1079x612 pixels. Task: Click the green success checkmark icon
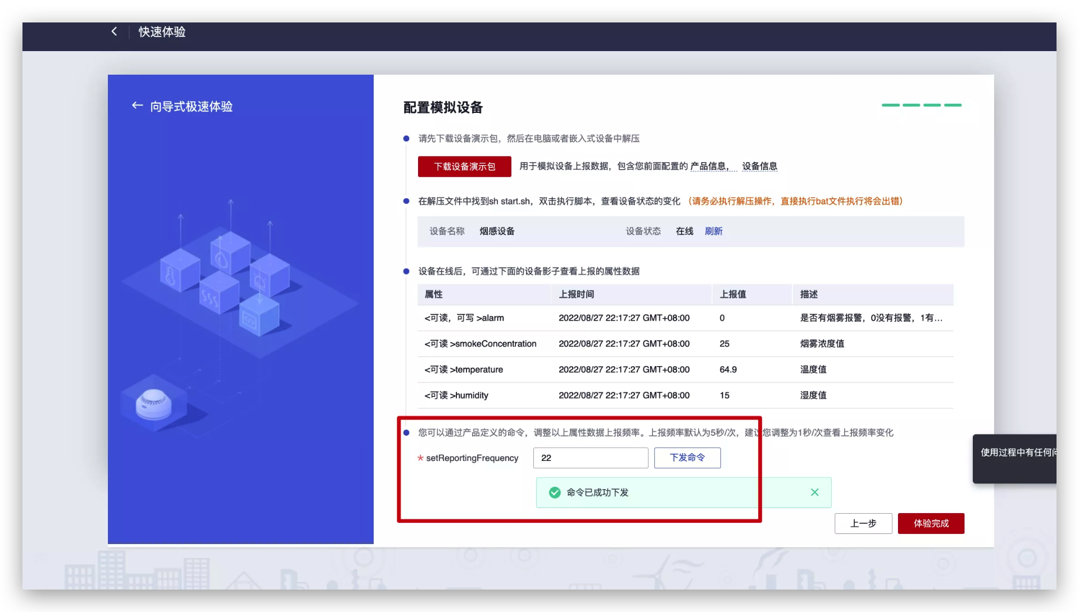tap(555, 492)
